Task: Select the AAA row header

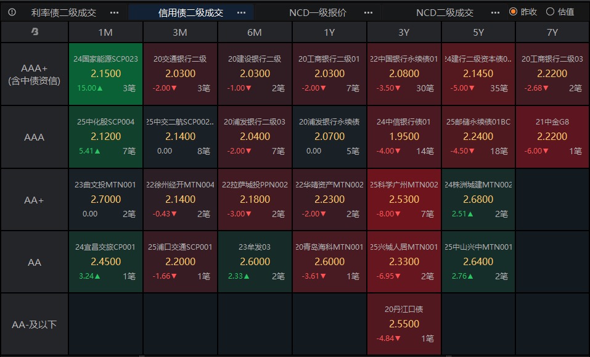Action: [35, 137]
